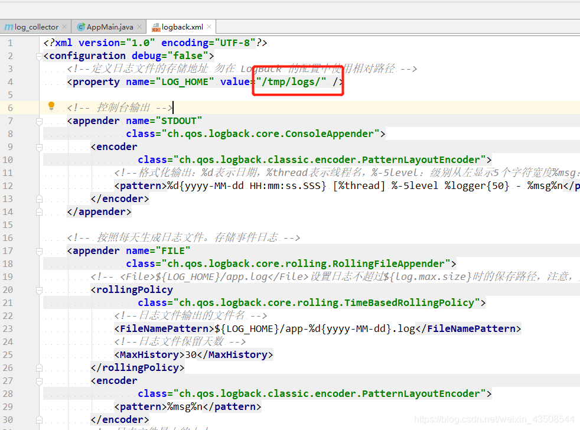Switch to the log_collector tab
Screen dimensions: 580x430
click(36, 27)
